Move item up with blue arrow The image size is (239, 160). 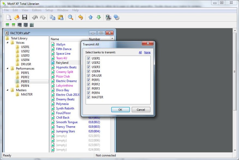[x=91, y=17]
